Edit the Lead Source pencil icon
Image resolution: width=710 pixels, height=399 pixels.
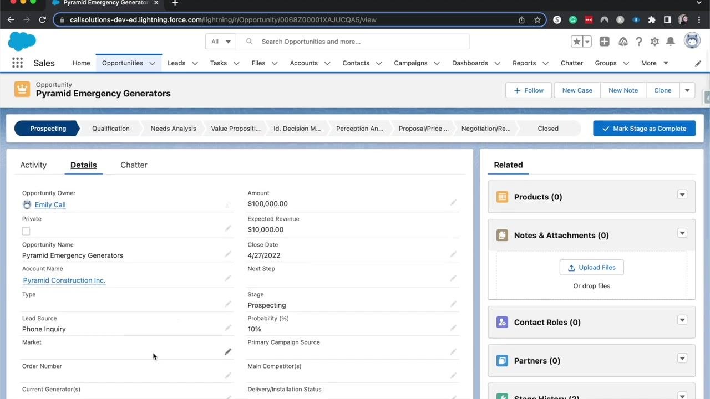(x=228, y=328)
